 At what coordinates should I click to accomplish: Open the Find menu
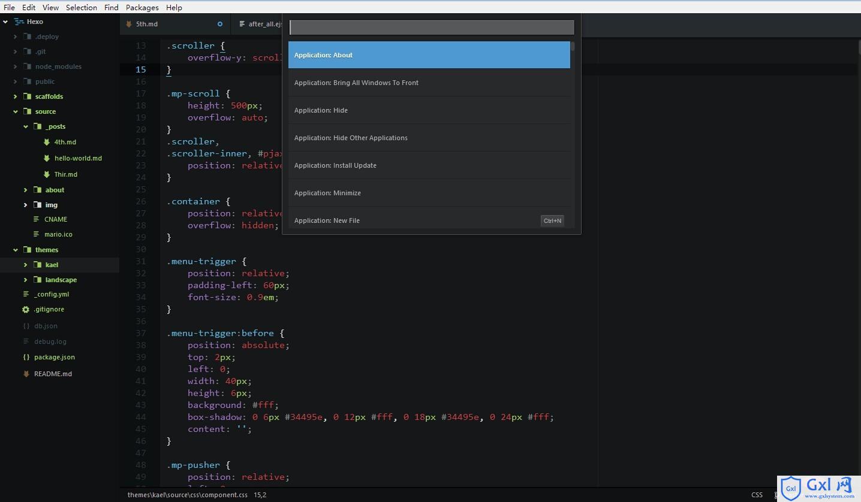112,7
